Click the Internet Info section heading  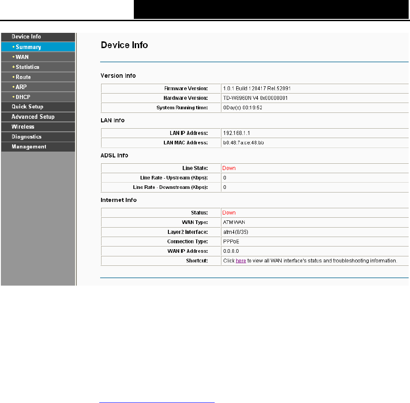pos(119,200)
